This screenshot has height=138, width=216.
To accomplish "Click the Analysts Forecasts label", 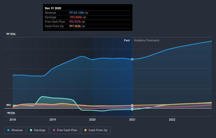I will pyautogui.click(x=147, y=40).
